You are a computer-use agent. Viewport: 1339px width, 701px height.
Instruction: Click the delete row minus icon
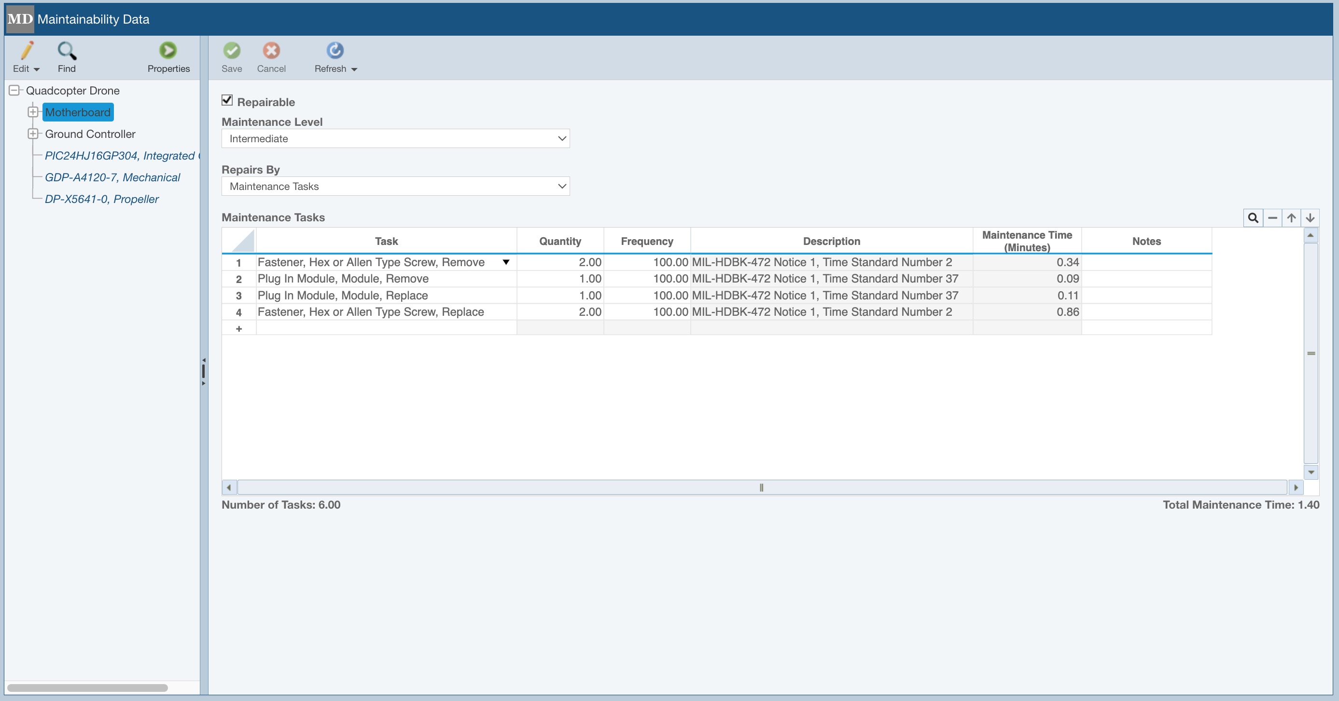pyautogui.click(x=1272, y=218)
